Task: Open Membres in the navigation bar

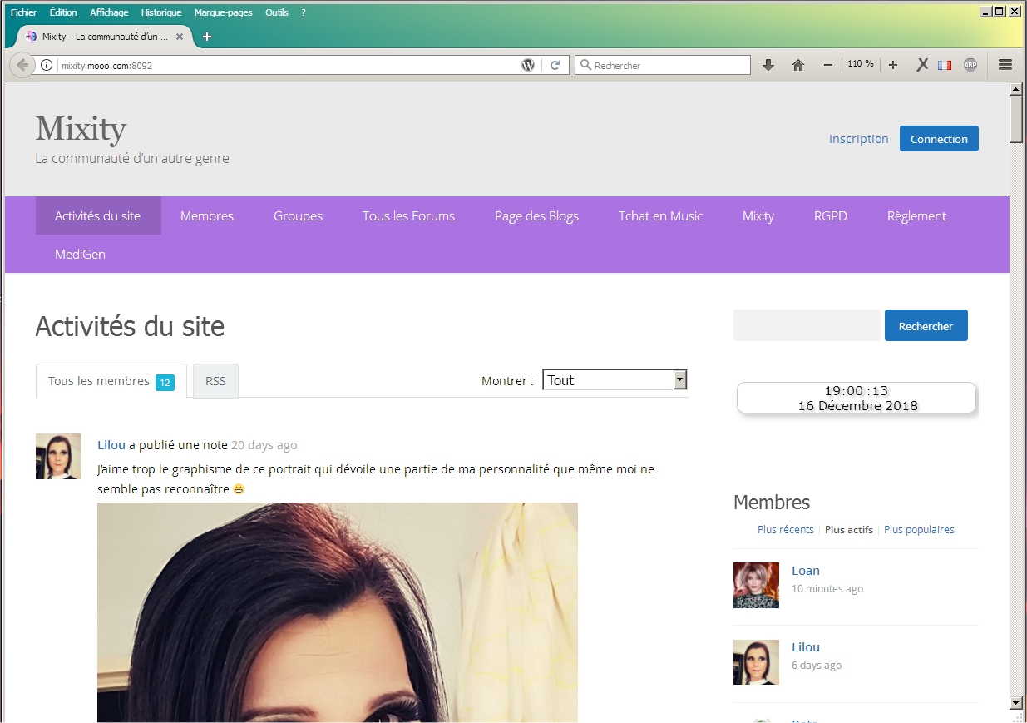Action: [207, 215]
